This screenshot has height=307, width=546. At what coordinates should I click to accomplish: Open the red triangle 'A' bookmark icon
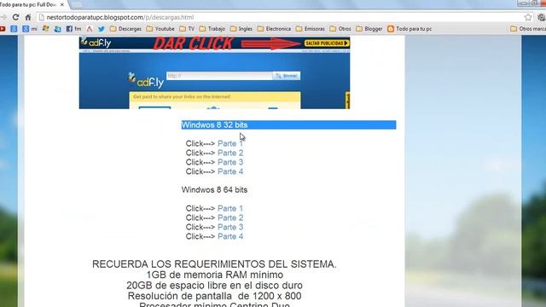click(x=90, y=29)
